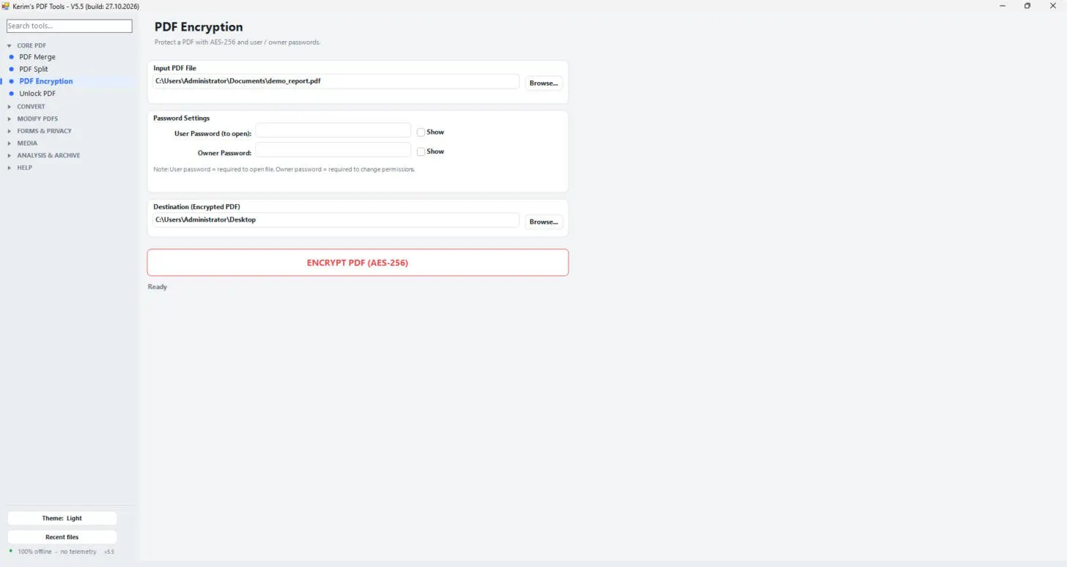Focus the Search tools box
1067x567 pixels.
coord(70,26)
